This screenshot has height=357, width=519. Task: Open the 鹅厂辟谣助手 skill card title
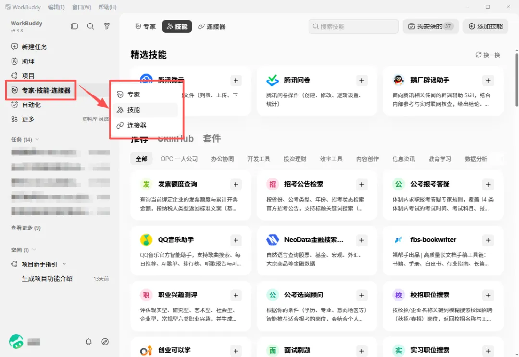tap(430, 80)
